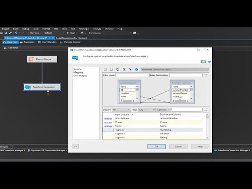The width and height of the screenshot is (252, 189).
Task: Click the blue info icon in mapping toolbar
Action: 136,69
